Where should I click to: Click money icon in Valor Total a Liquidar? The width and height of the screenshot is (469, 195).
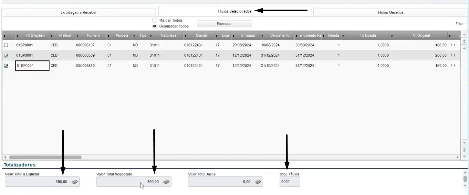pos(74,182)
